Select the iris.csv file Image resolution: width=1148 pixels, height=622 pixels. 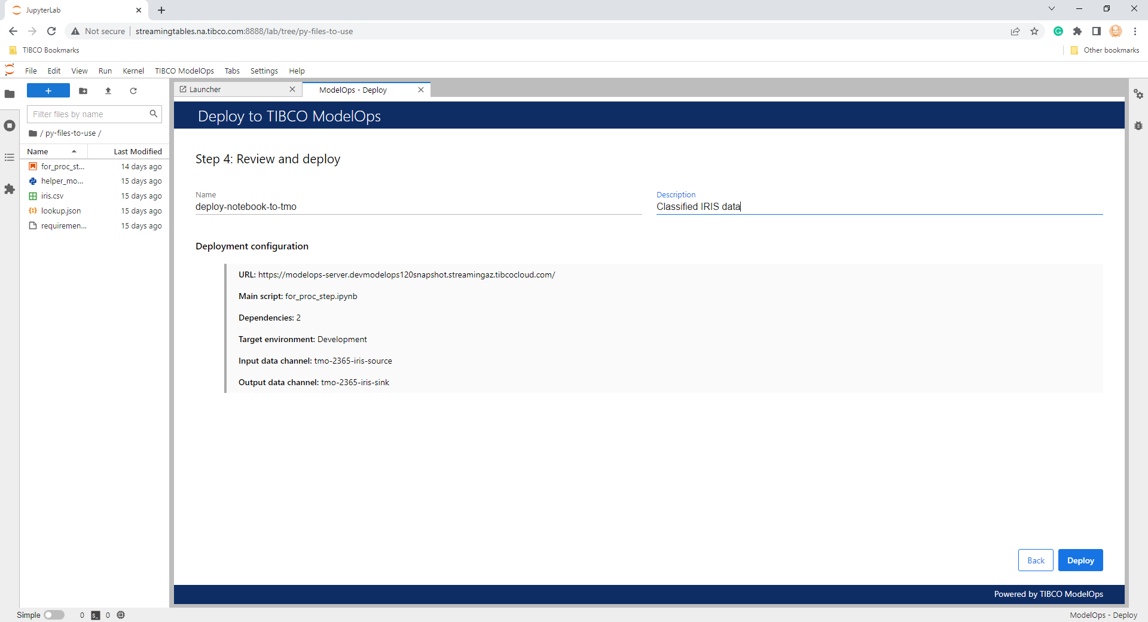(94, 196)
